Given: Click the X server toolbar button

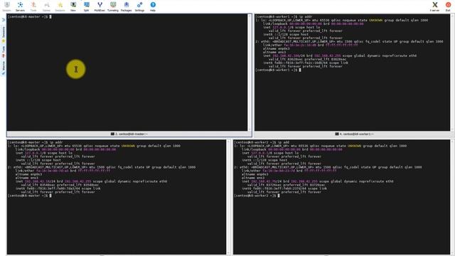Looking at the screenshot, I should [434, 6].
